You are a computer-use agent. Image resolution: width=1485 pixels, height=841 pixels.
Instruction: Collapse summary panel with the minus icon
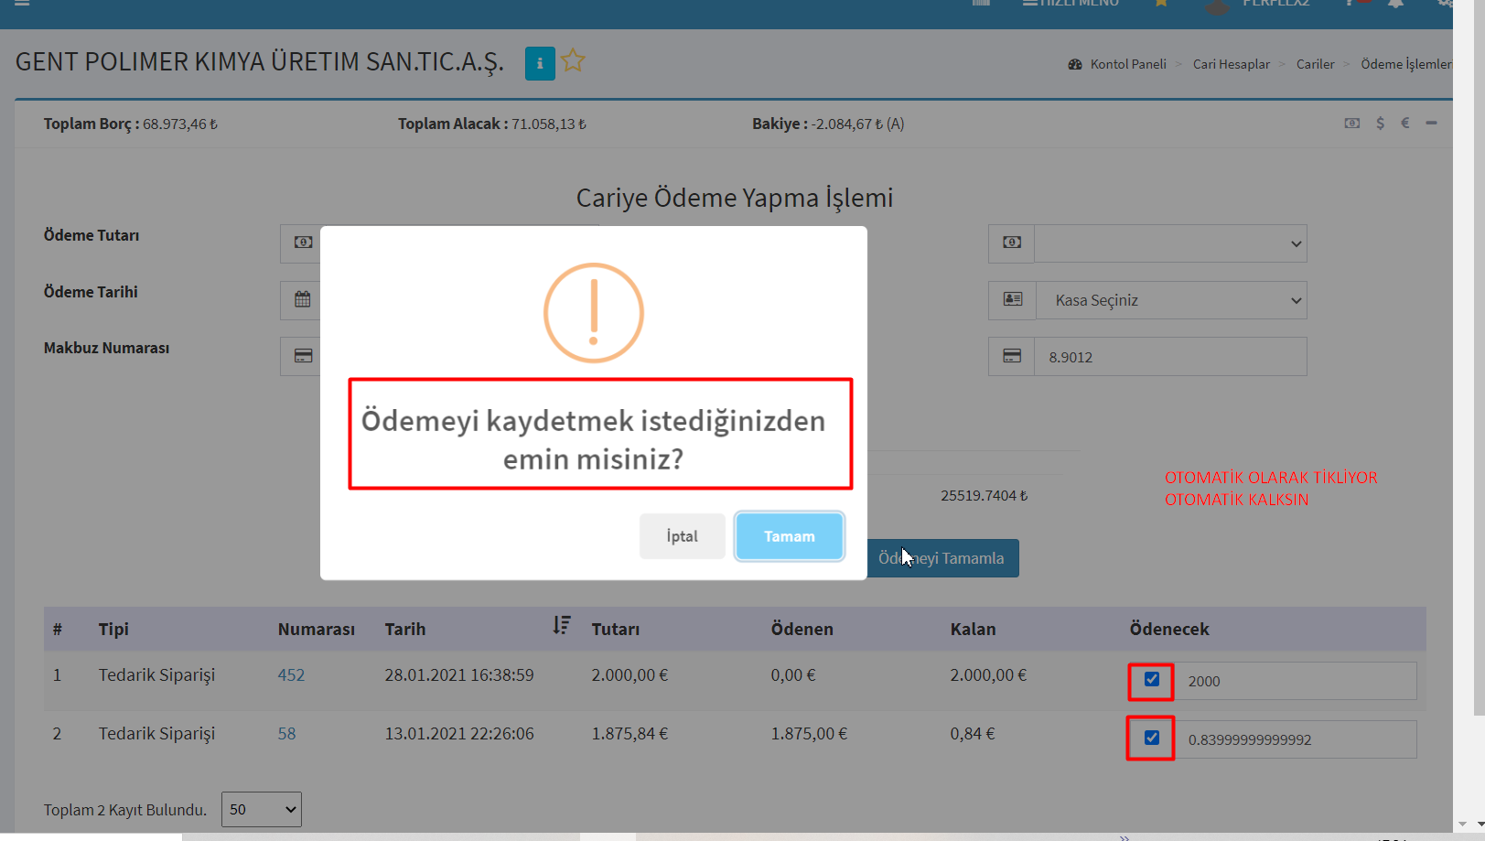[1431, 123]
